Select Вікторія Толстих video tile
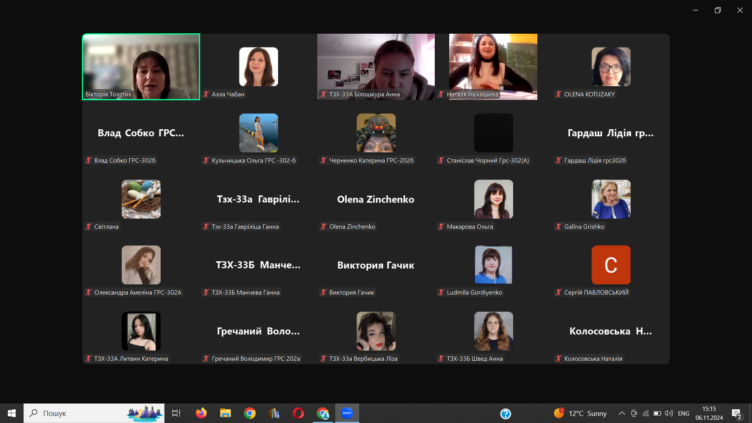This screenshot has height=423, width=752. (x=141, y=67)
